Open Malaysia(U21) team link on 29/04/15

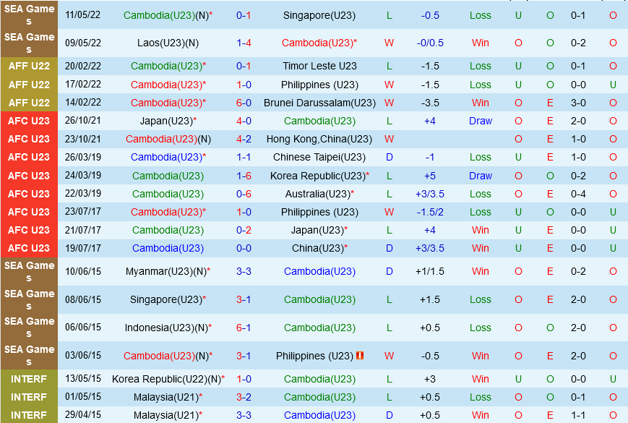(166, 415)
